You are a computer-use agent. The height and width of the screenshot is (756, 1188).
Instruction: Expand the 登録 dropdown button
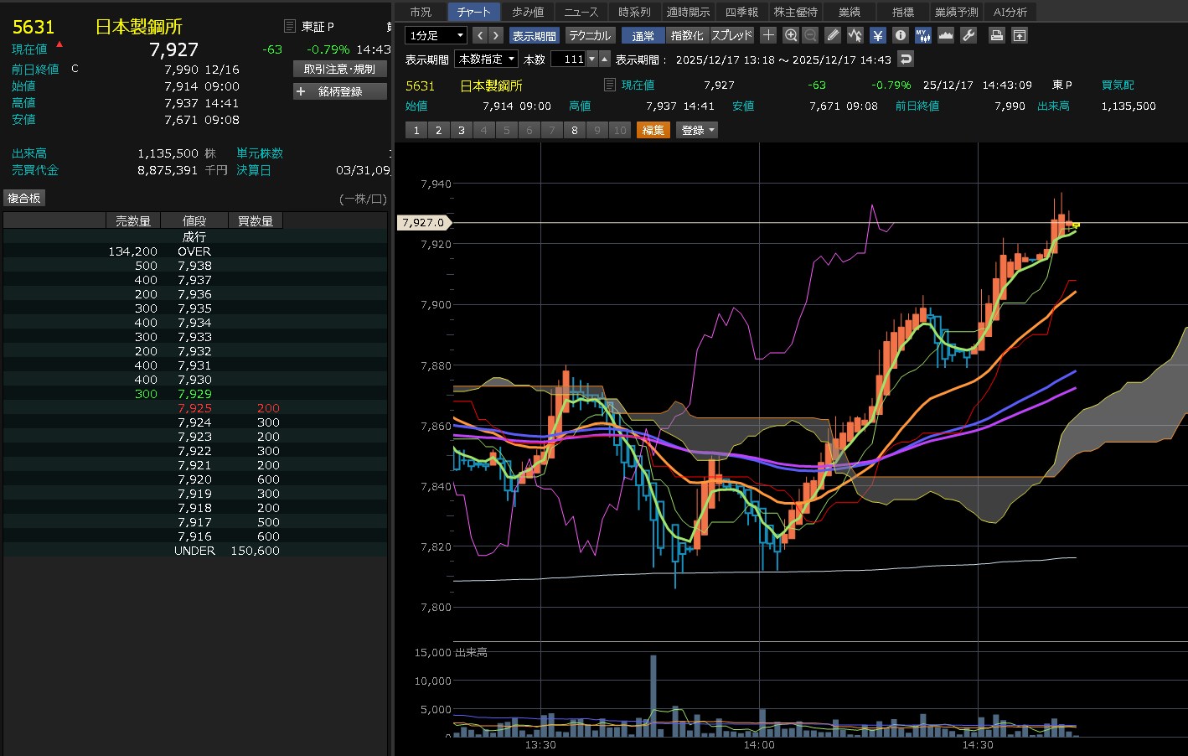click(x=697, y=130)
